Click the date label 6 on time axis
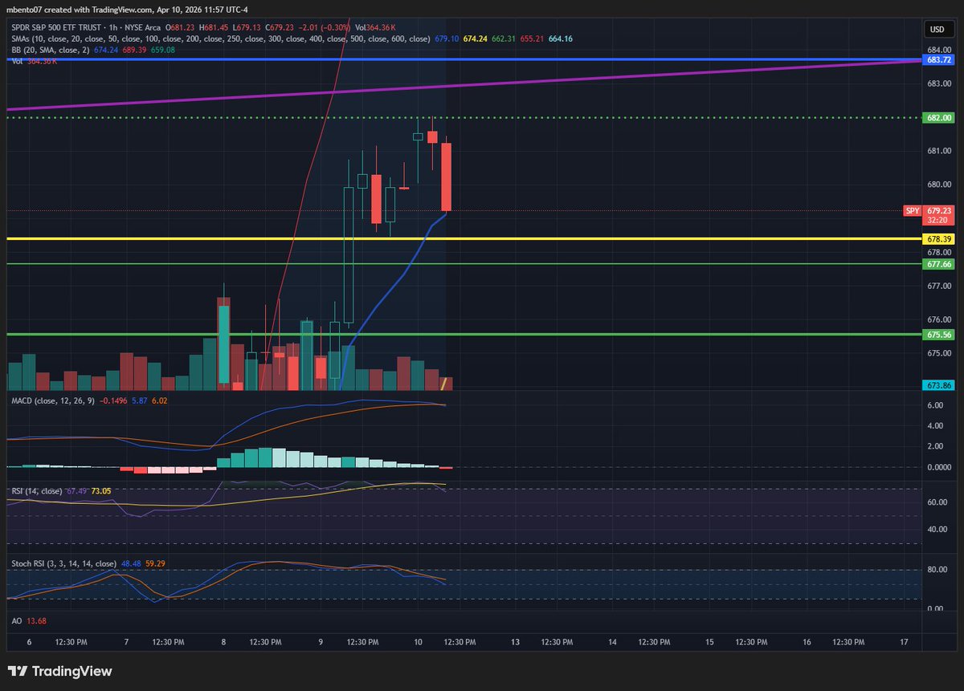Viewport: 964px width, 691px height. click(29, 642)
